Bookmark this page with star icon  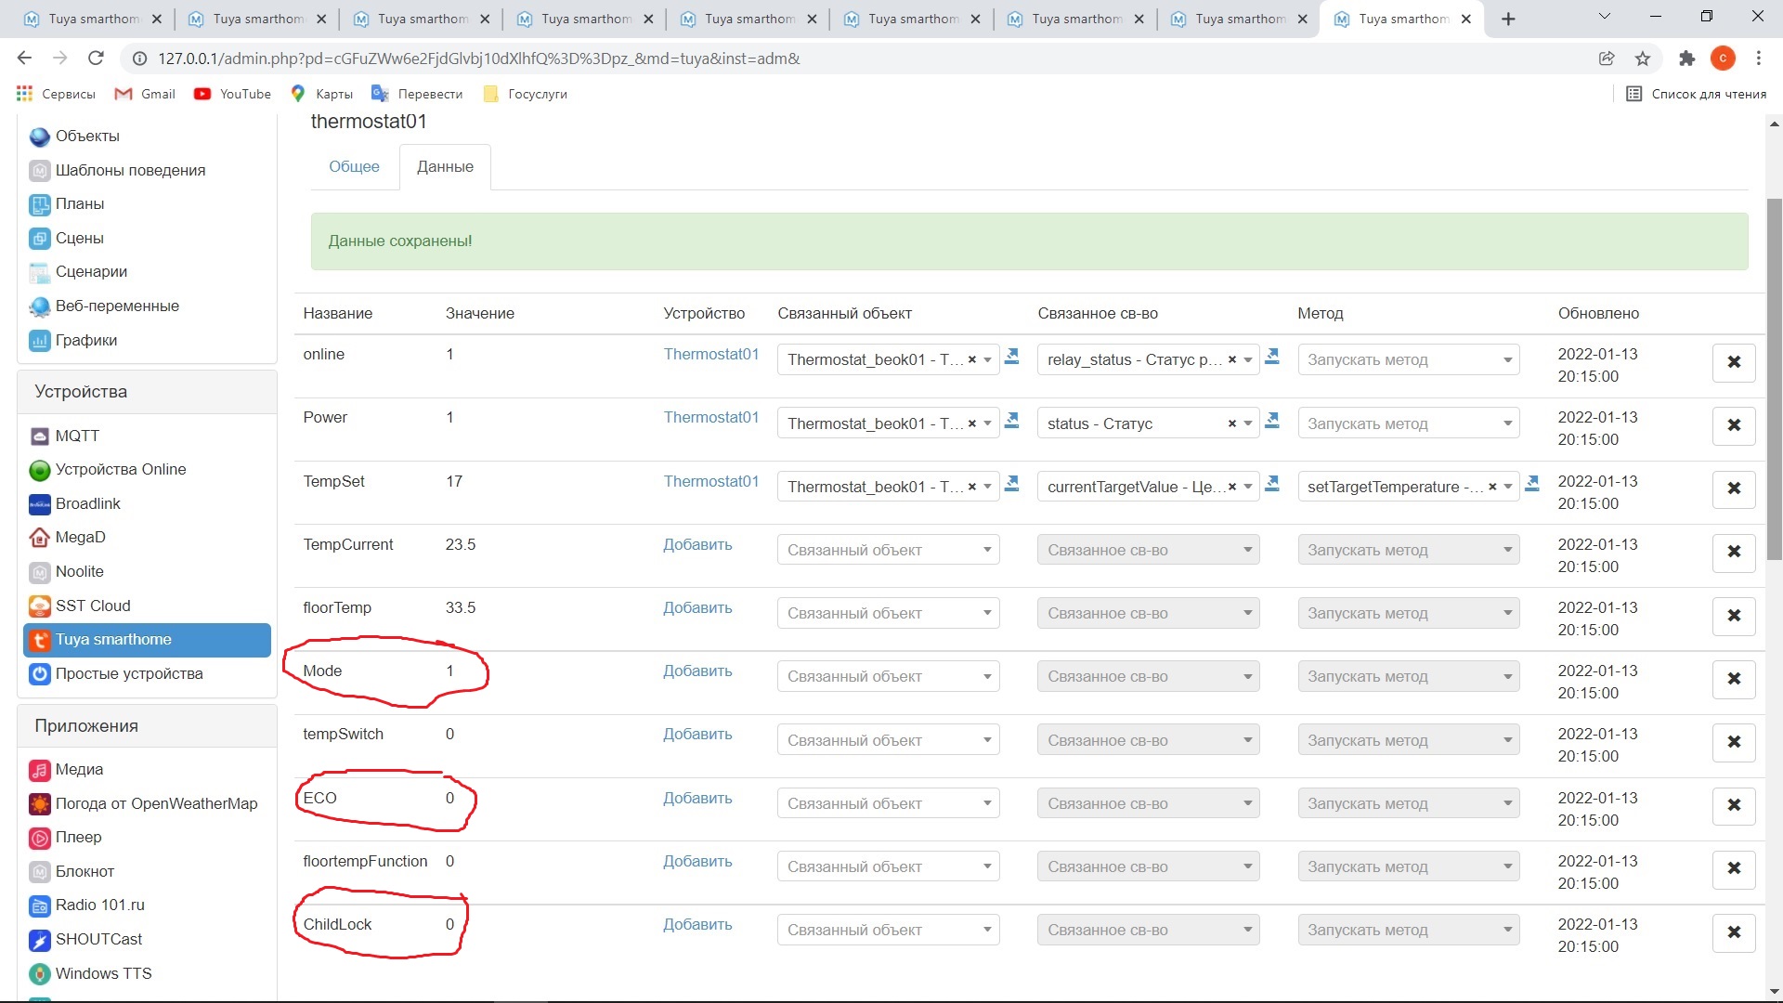pos(1642,59)
